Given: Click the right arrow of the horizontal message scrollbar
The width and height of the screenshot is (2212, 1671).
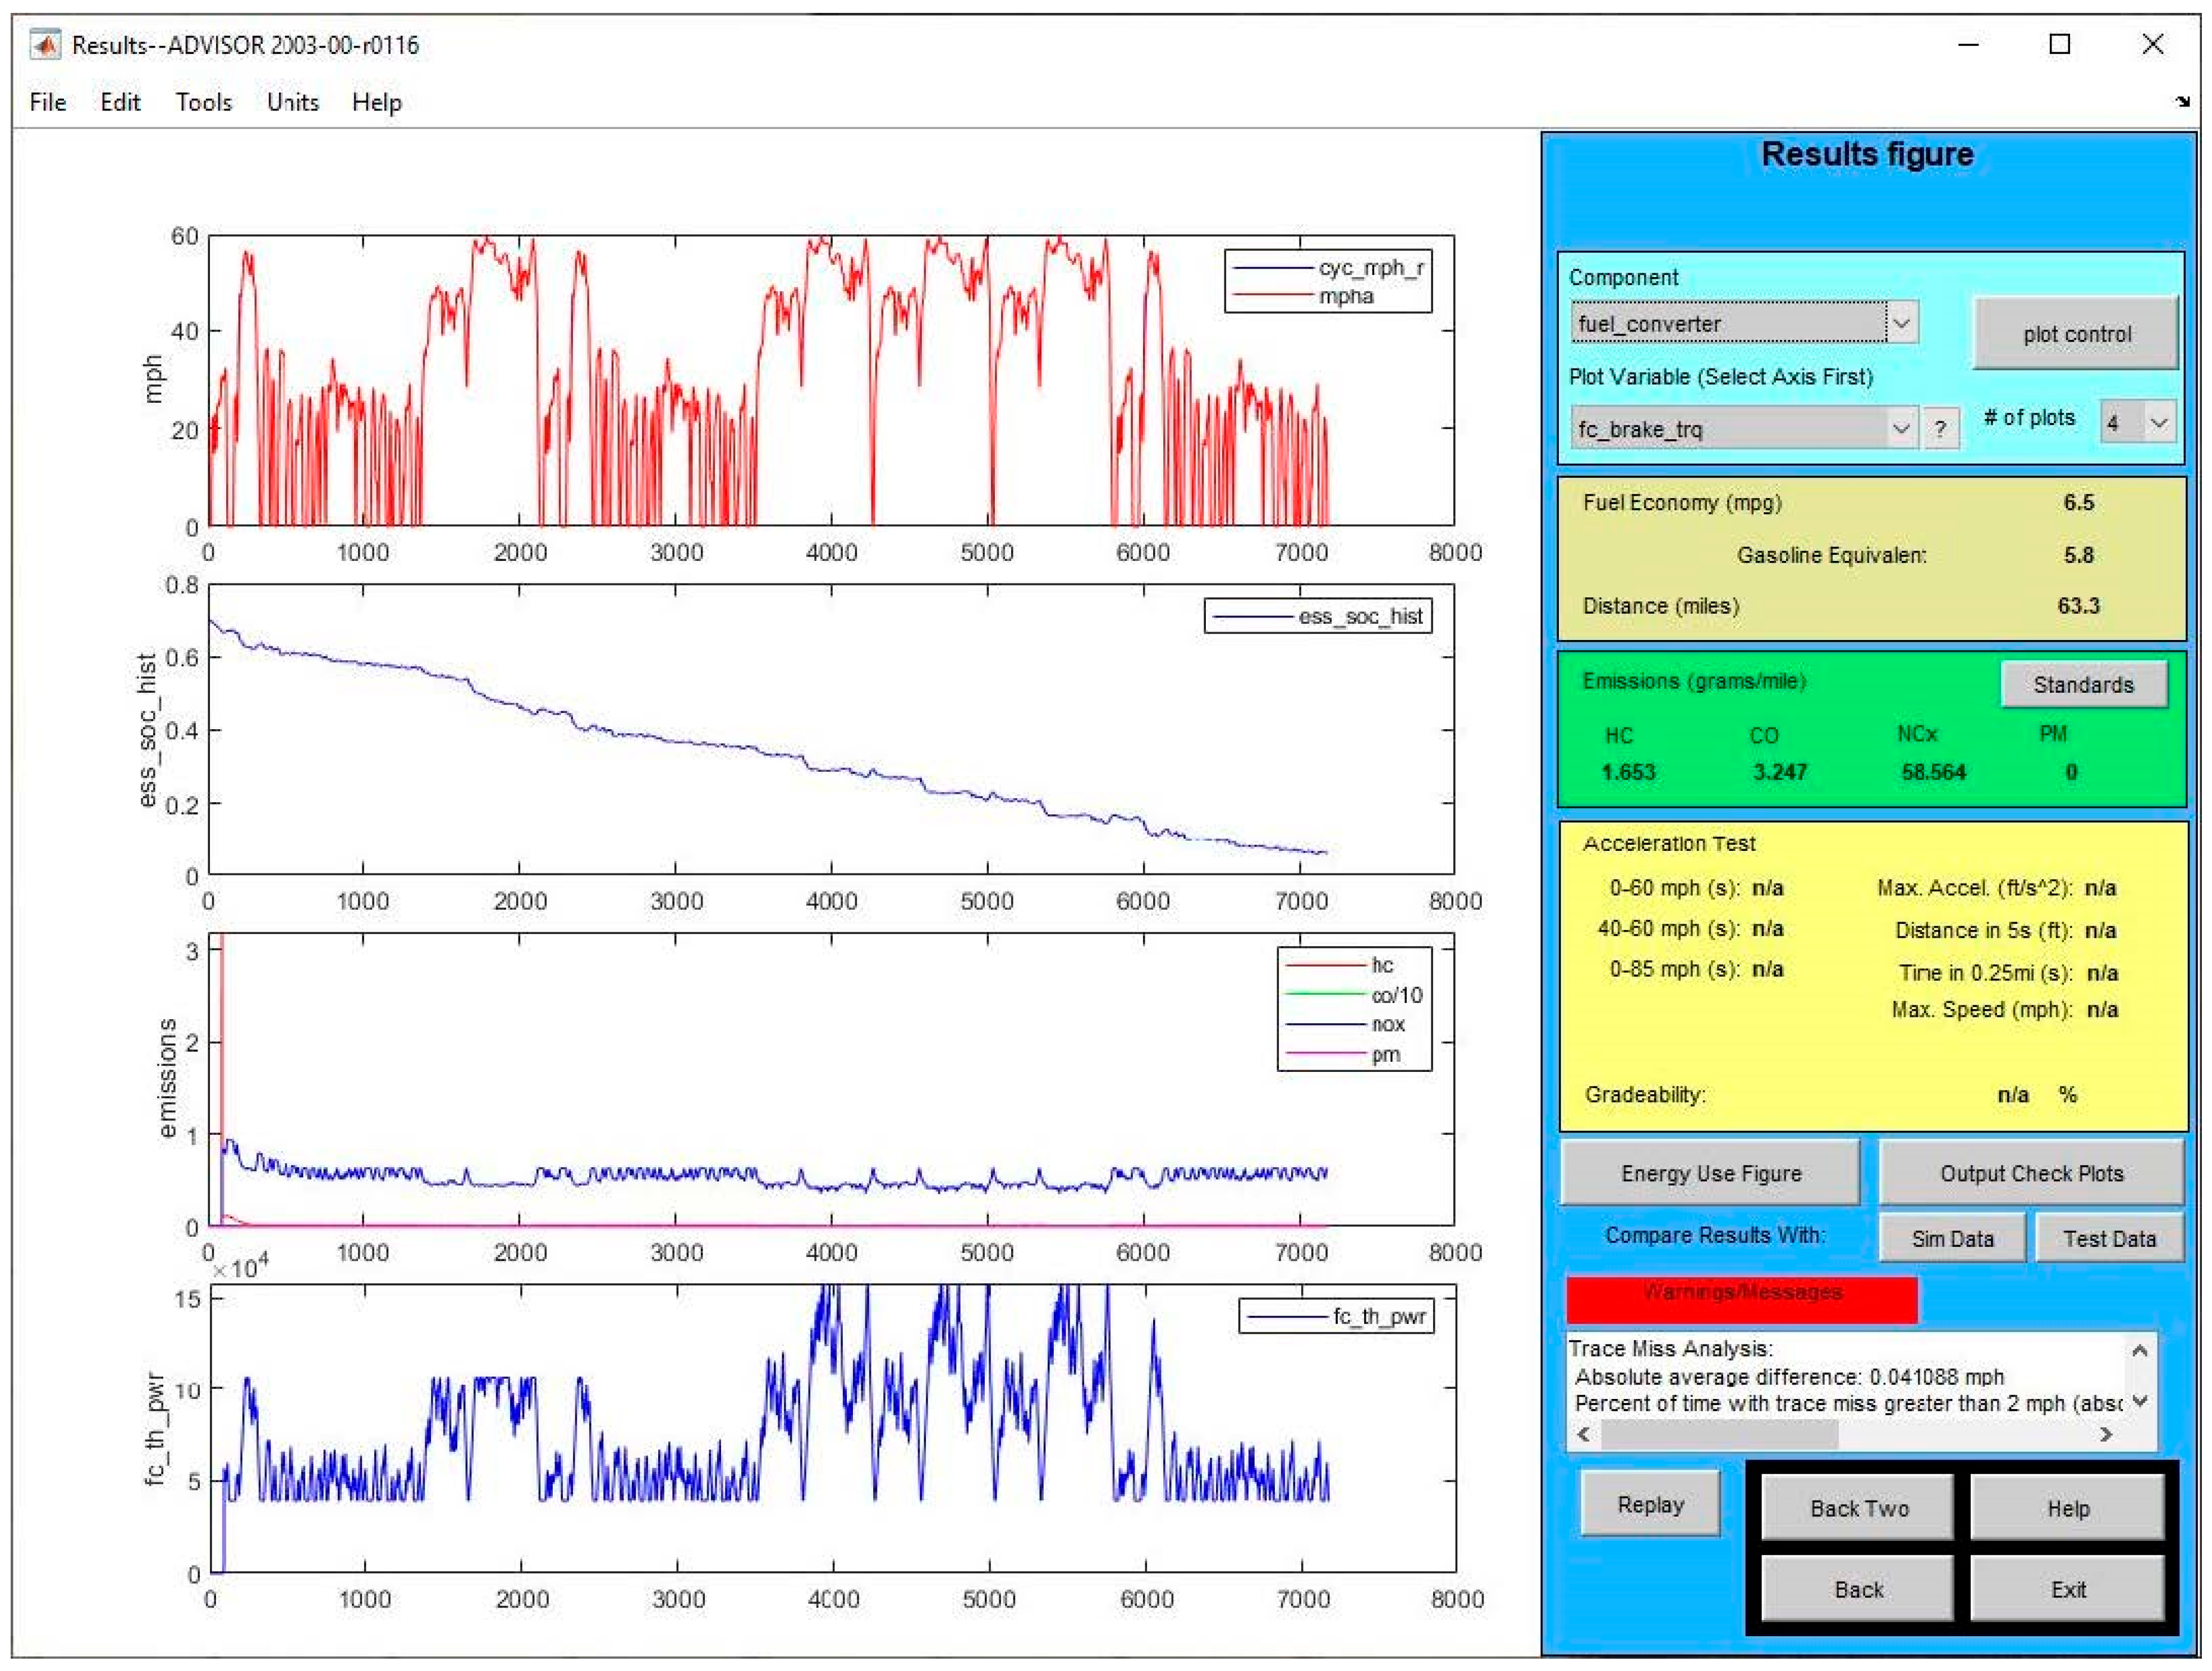Looking at the screenshot, I should (x=2106, y=1435).
